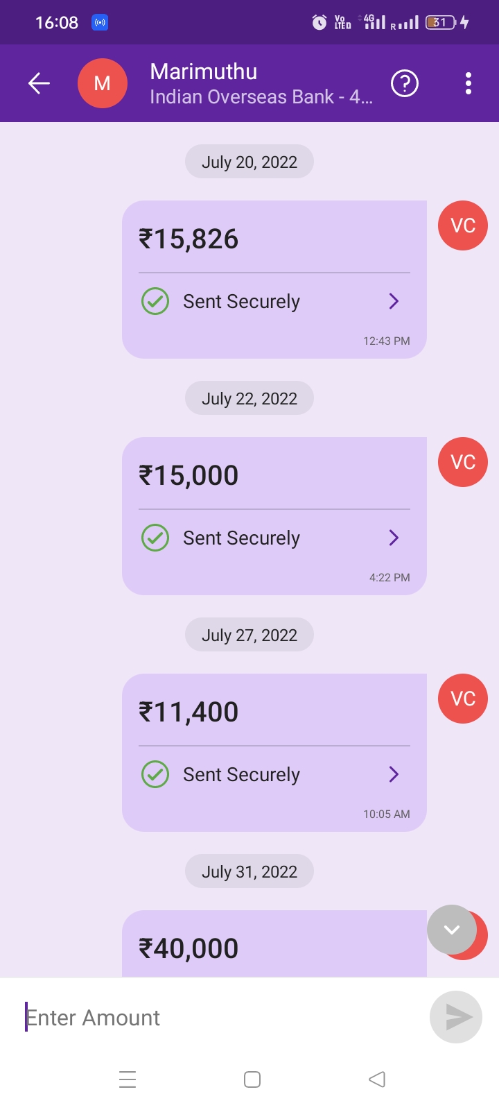Tap Android recent apps navigation button
The width and height of the screenshot is (499, 1110).
pyautogui.click(x=128, y=1079)
